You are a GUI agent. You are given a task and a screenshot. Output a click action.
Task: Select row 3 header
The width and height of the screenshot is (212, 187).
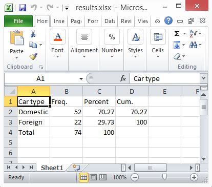click(11, 122)
